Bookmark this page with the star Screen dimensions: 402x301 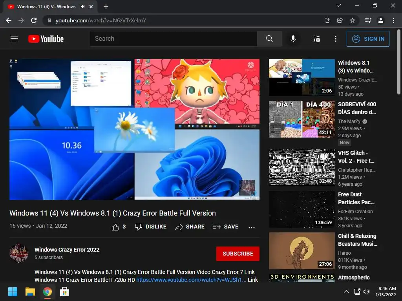click(x=353, y=20)
